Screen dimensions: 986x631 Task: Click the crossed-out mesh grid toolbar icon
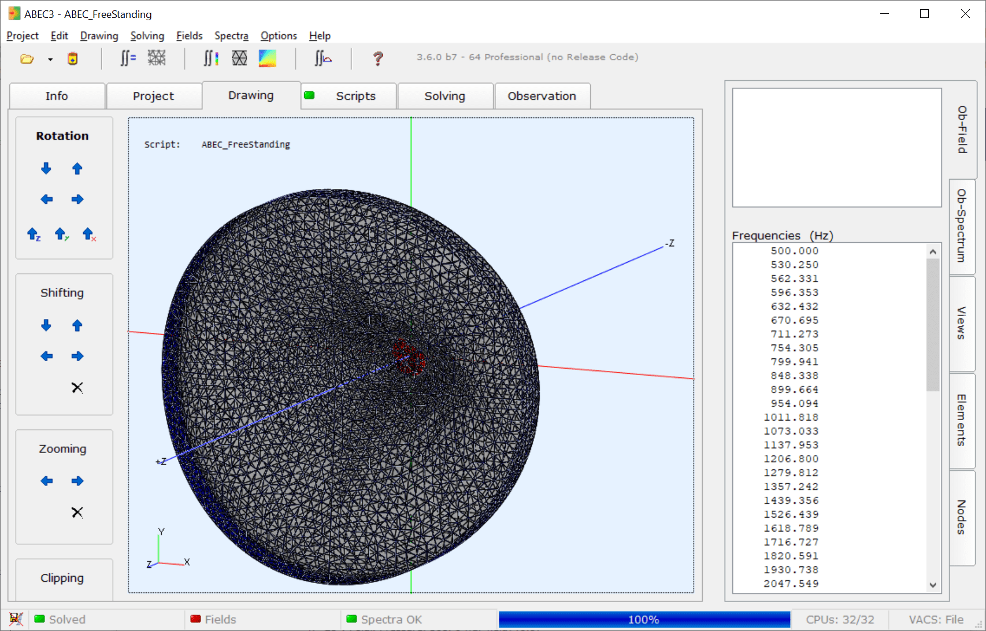pyautogui.click(x=157, y=58)
